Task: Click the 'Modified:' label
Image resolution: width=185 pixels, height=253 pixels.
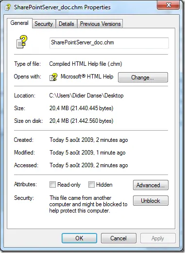Action: (x=24, y=153)
